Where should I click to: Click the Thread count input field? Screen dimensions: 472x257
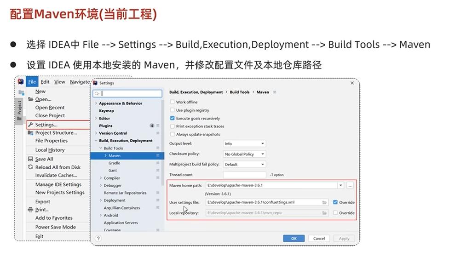[244, 175]
